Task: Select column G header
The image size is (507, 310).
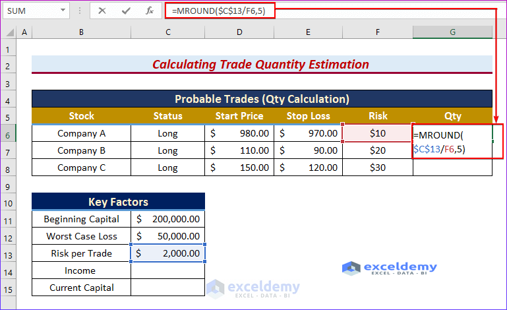Action: (452, 32)
